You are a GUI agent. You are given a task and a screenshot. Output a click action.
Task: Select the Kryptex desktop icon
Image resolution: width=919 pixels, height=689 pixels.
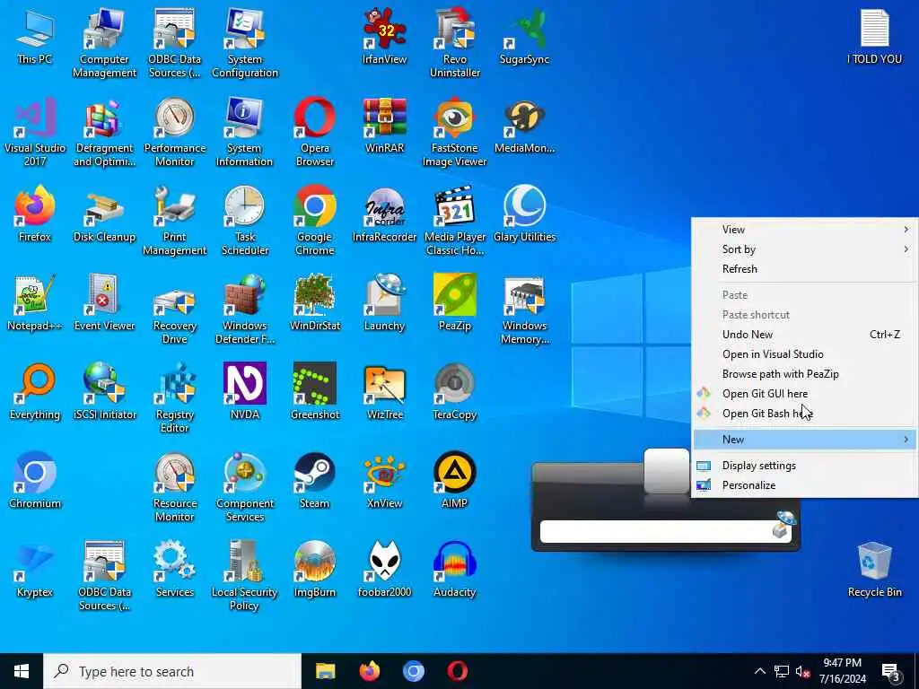coord(35,569)
